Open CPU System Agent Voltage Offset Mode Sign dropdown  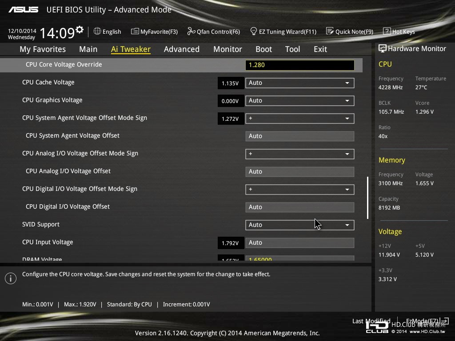tap(300, 118)
